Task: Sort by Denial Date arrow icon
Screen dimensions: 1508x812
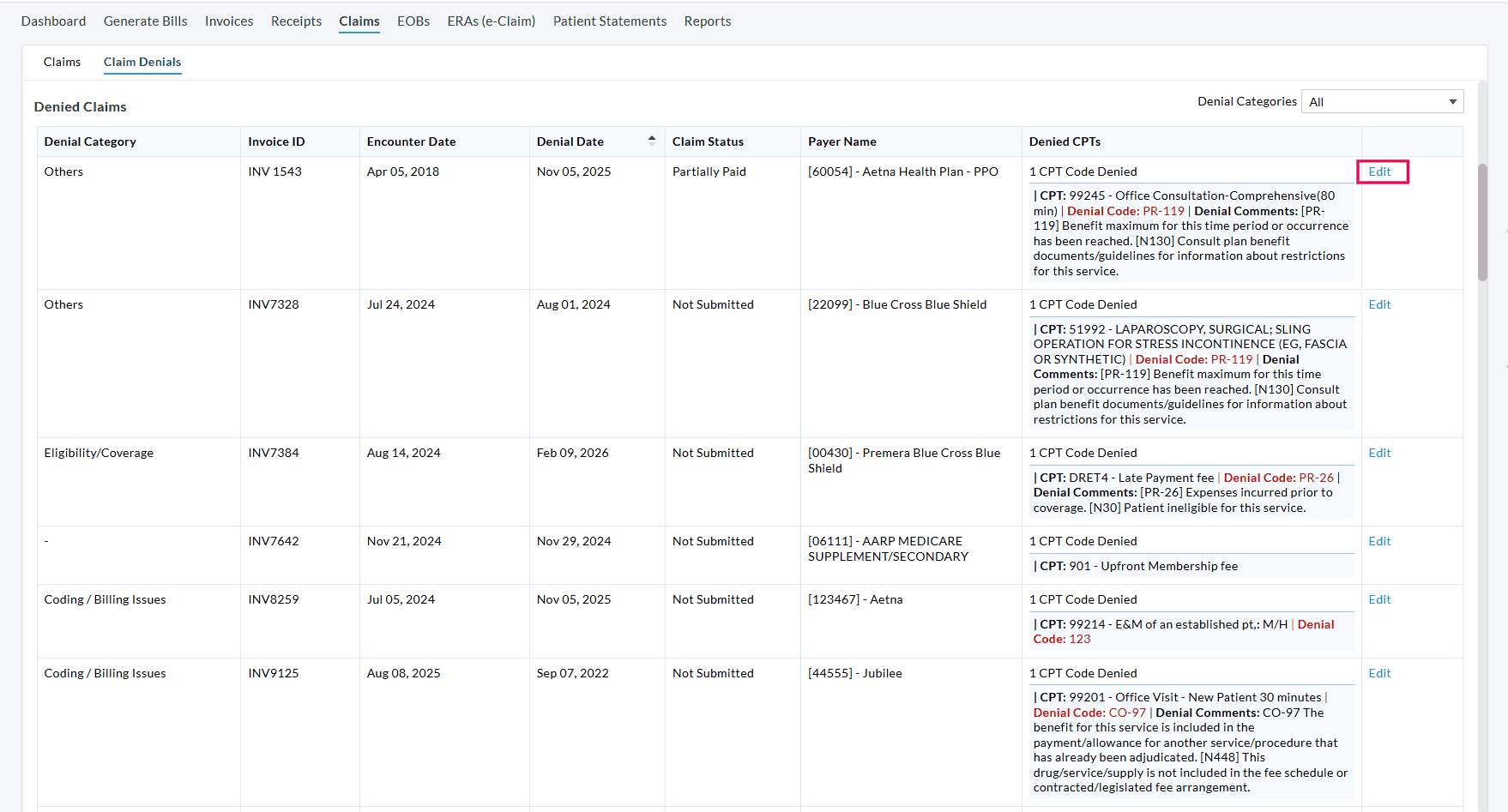Action: (651, 141)
